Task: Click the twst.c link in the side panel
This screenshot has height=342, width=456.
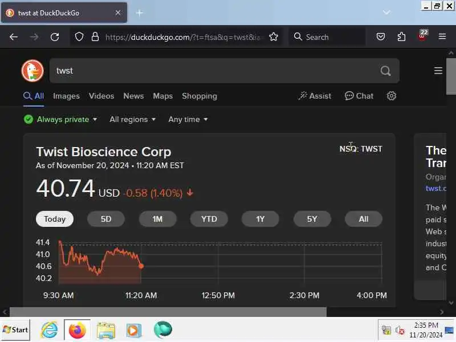Action: pyautogui.click(x=435, y=188)
